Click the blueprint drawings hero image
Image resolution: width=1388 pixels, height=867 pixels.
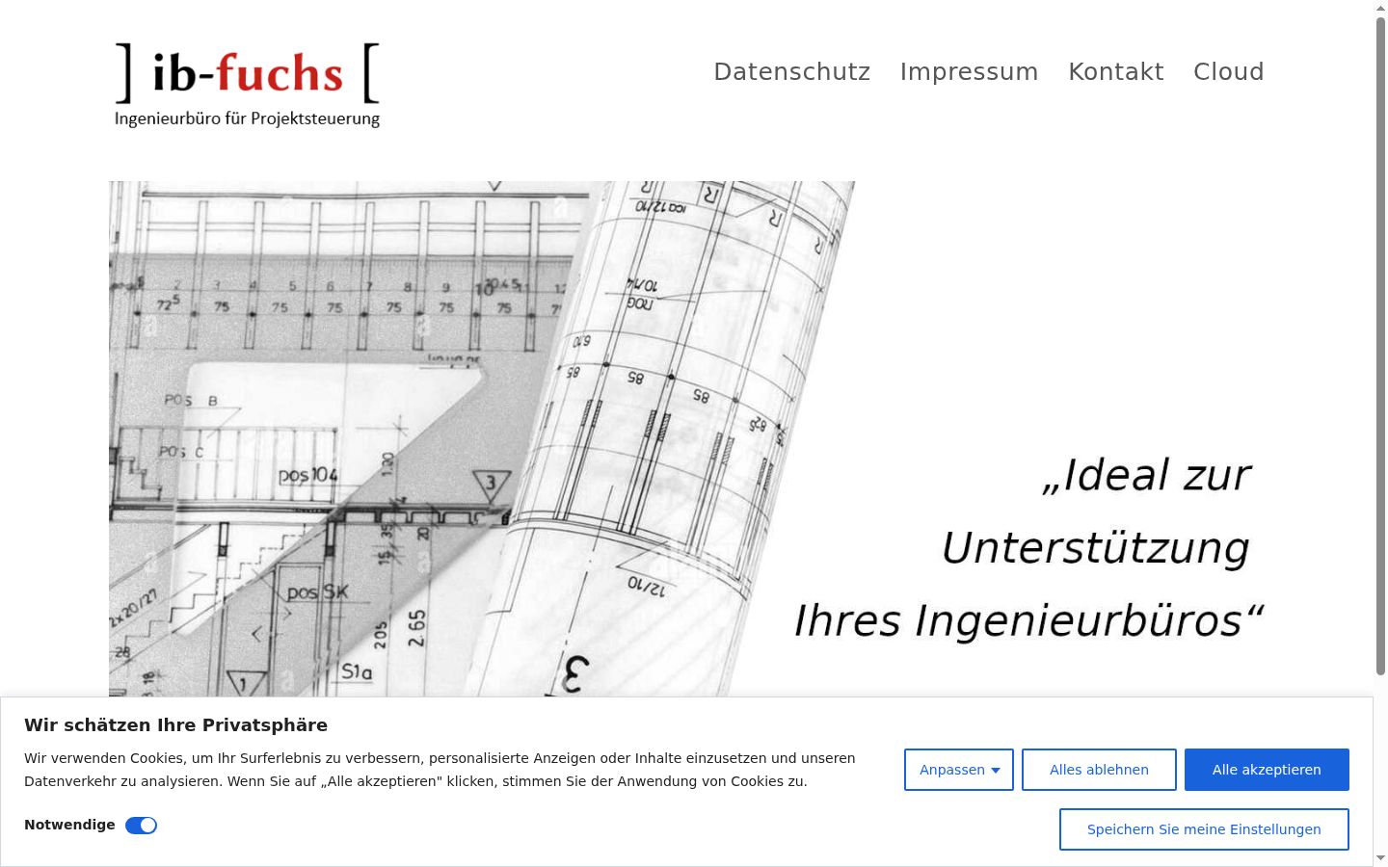coord(482,438)
